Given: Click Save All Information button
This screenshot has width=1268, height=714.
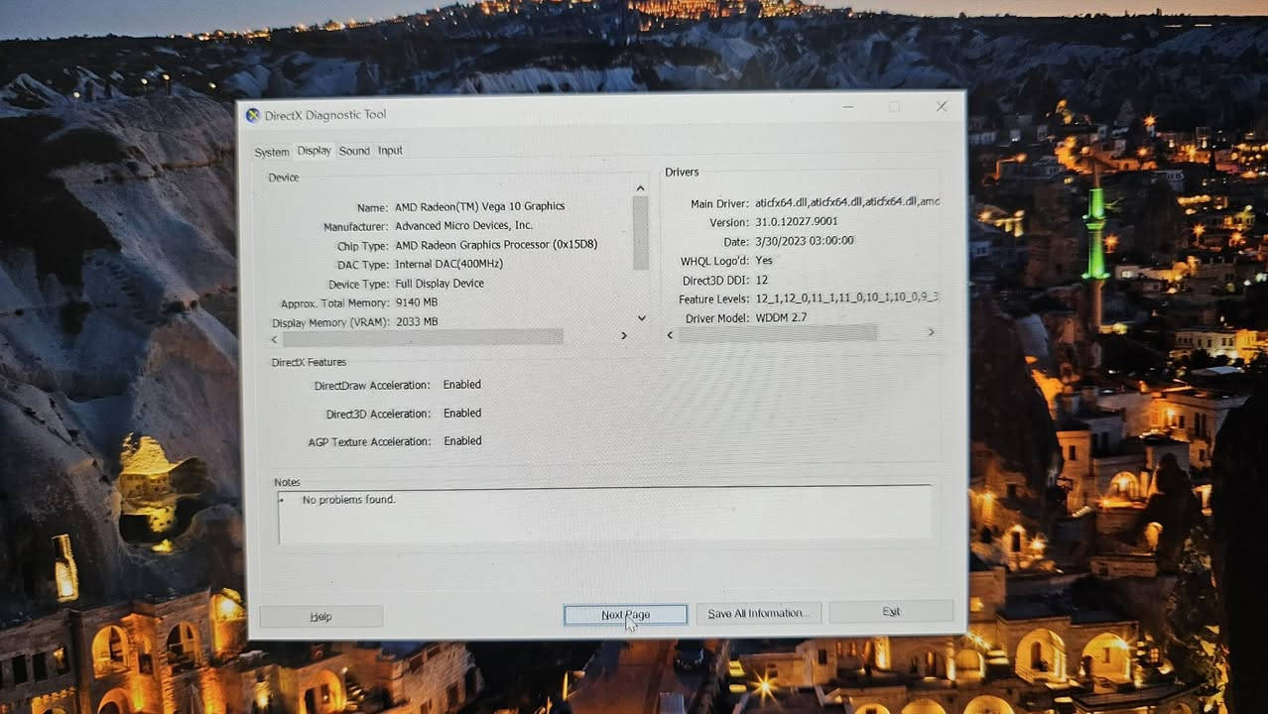Looking at the screenshot, I should coord(758,614).
